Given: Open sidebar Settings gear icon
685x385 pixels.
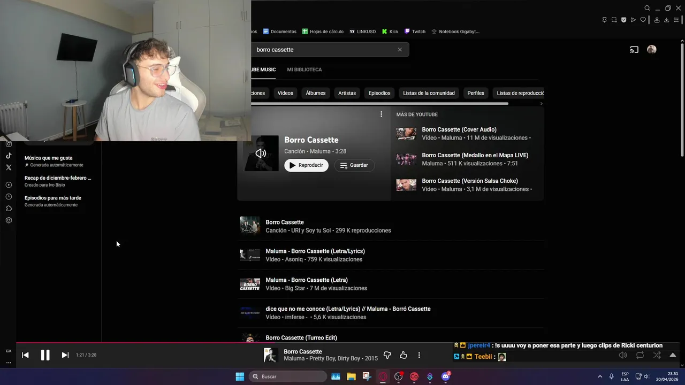Looking at the screenshot, I should click(9, 220).
